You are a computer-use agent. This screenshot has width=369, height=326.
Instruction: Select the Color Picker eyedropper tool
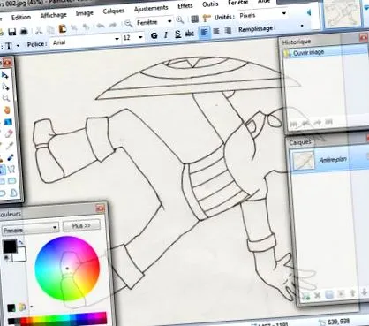tap(10, 146)
